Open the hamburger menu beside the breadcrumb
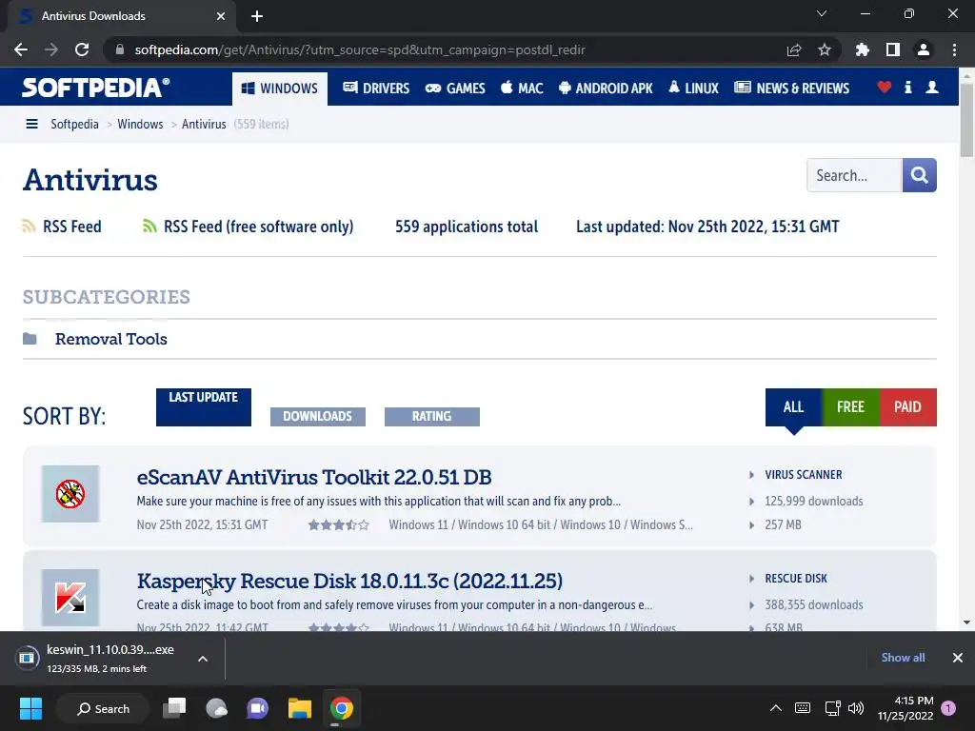The height and width of the screenshot is (731, 975). [x=31, y=125]
